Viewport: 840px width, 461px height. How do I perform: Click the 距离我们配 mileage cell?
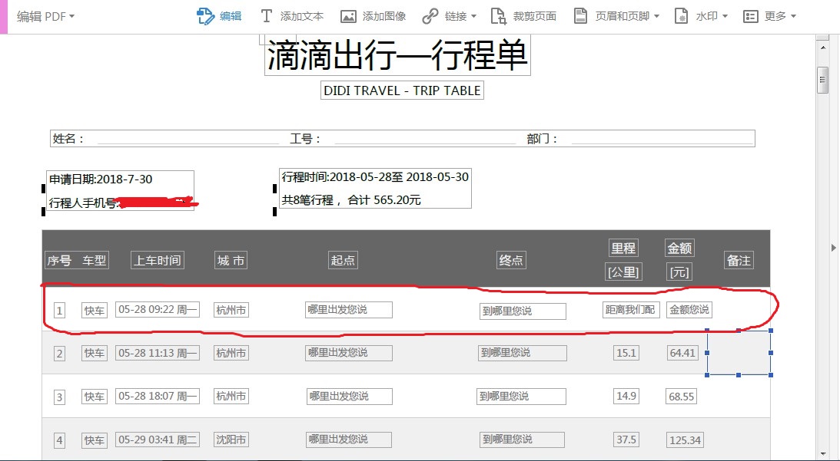coord(630,310)
